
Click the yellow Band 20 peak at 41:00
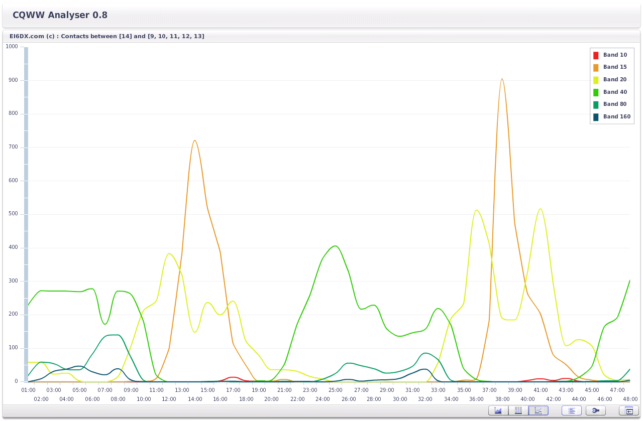[x=540, y=209]
